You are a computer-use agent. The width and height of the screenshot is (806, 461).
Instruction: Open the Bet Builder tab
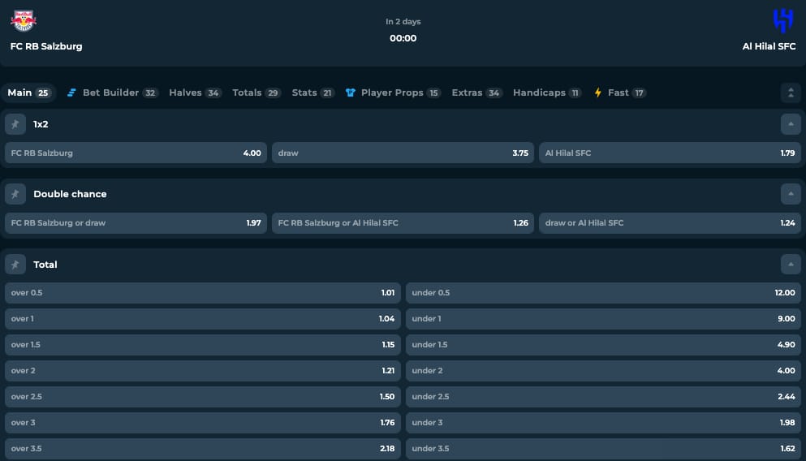tap(112, 93)
